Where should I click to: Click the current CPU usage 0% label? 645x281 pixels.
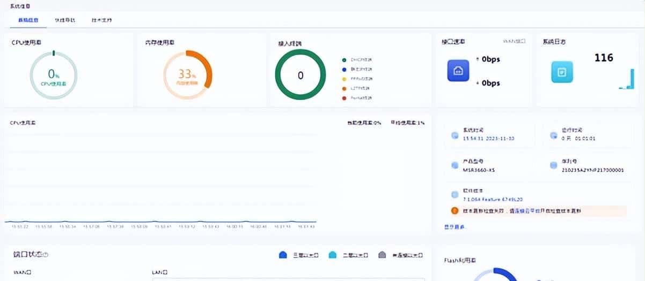(x=364, y=123)
